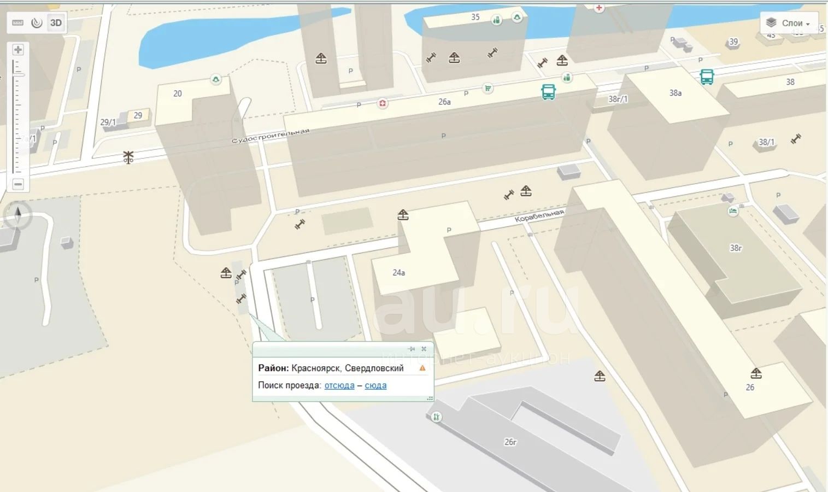Zoom out with the minus button
Screen dimensions: 828x492
click(18, 184)
